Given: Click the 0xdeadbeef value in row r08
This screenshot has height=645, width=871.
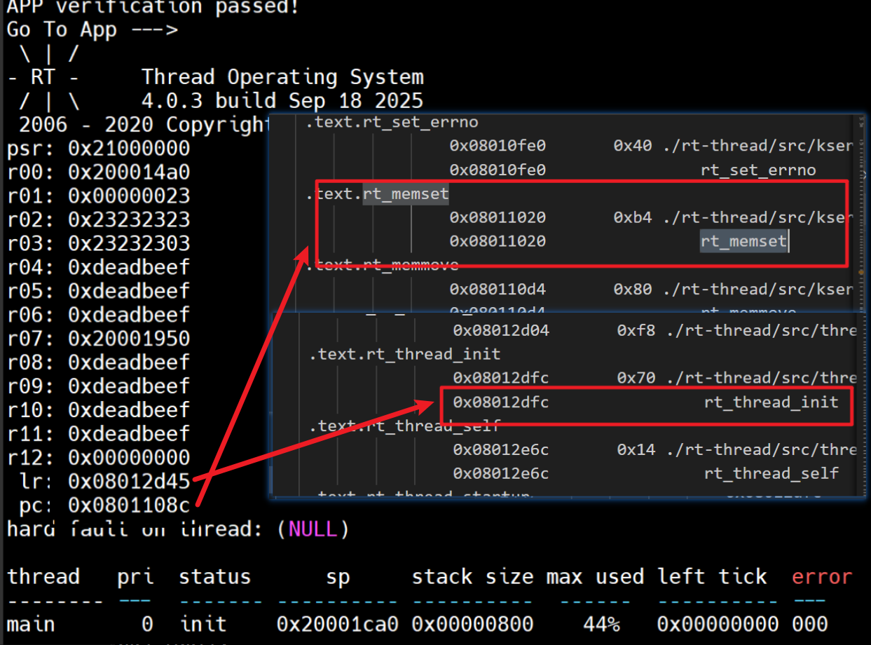Looking at the screenshot, I should coord(129,363).
